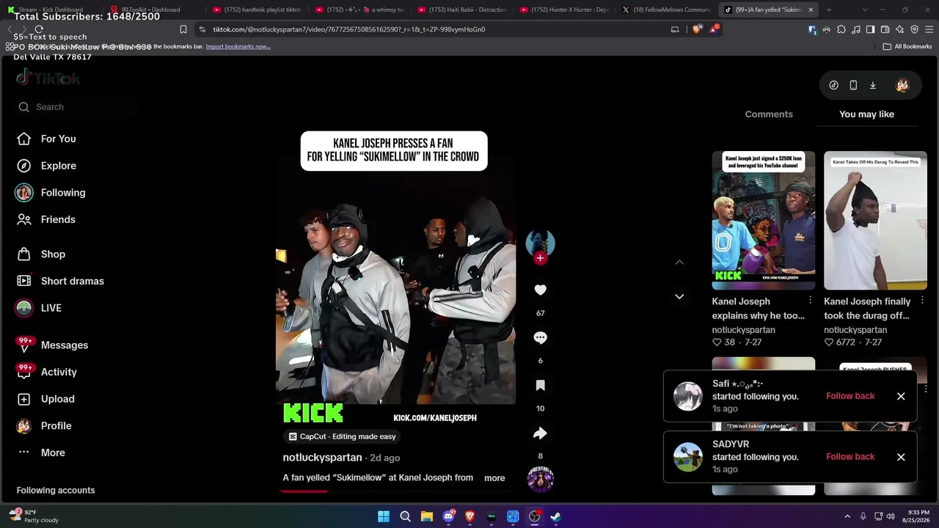
Task: Click the video progress bar
Action: (x=395, y=491)
